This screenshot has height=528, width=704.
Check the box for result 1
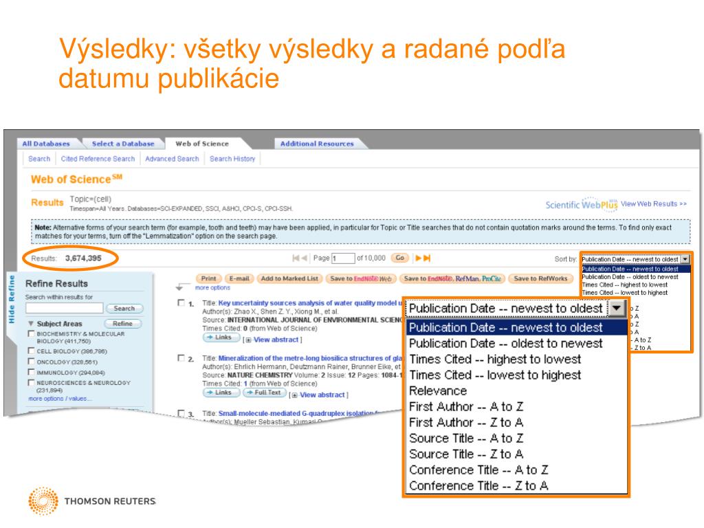(181, 303)
